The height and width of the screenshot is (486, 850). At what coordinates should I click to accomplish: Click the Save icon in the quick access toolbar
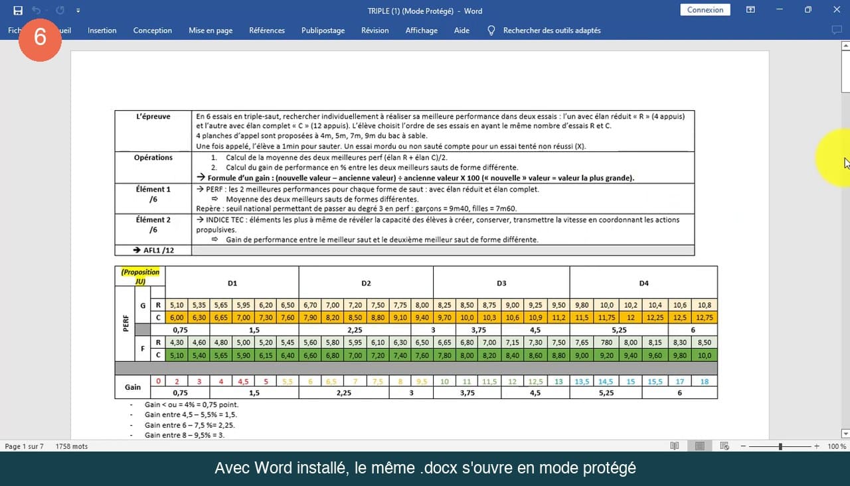coord(18,11)
